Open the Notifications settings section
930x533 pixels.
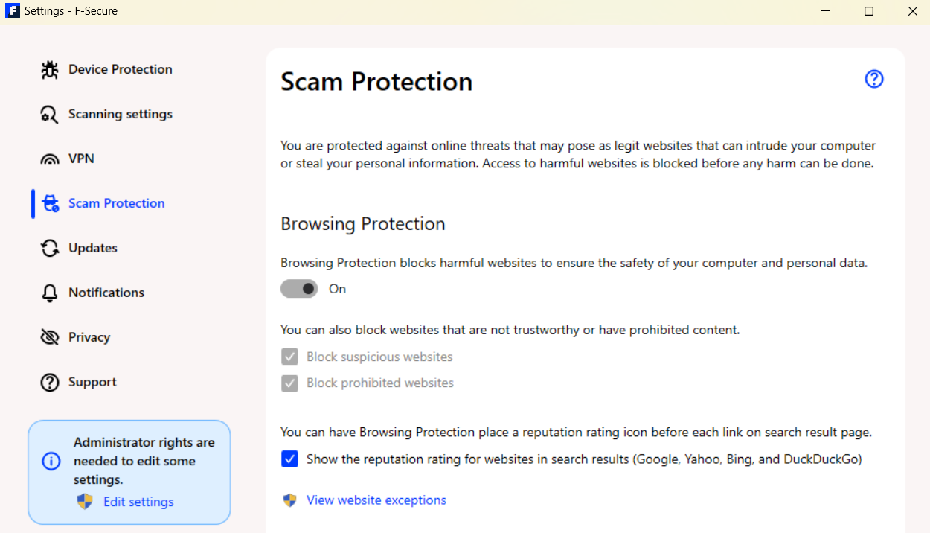coord(106,292)
